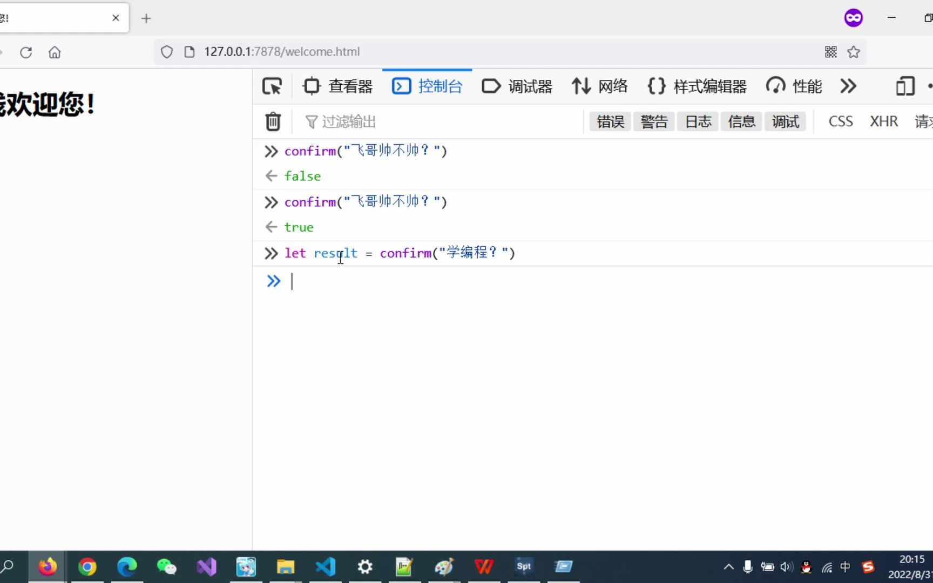This screenshot has width=933, height=583.
Task: Open the shield privacy protections panel
Action: [166, 51]
